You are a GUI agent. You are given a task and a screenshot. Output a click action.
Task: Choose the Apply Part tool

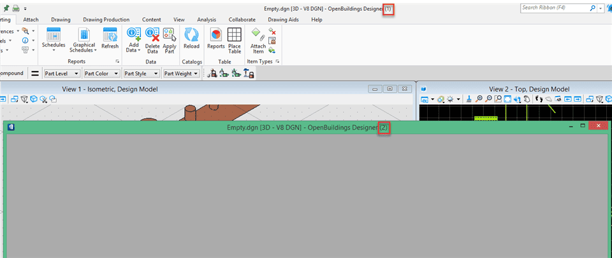(x=170, y=41)
